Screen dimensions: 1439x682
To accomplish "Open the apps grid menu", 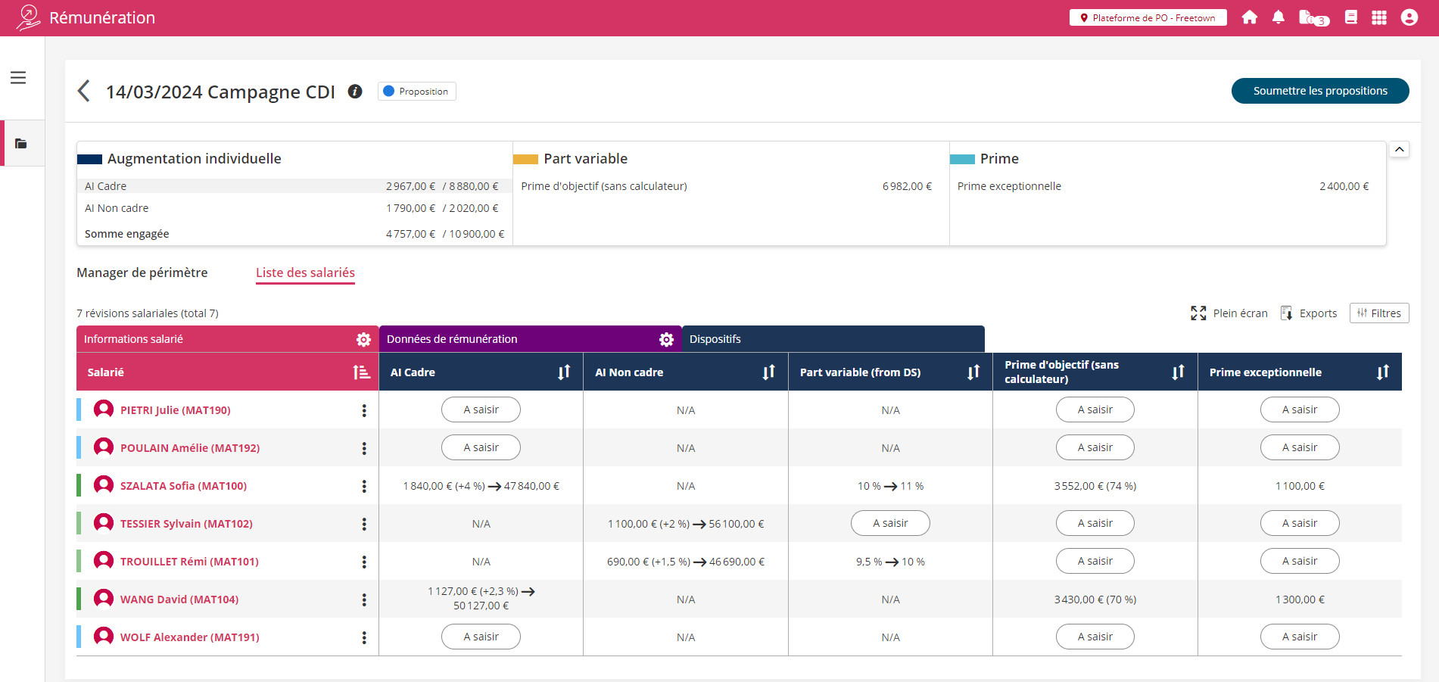I will (1378, 17).
